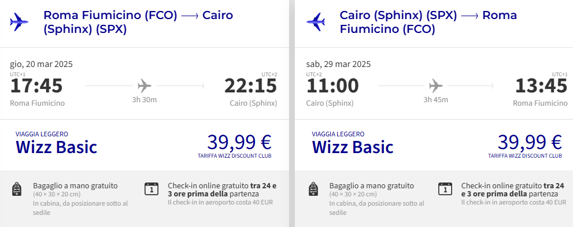Choose return Wizz Basic fare
Screen dimensions: 573x227
click(x=353, y=147)
